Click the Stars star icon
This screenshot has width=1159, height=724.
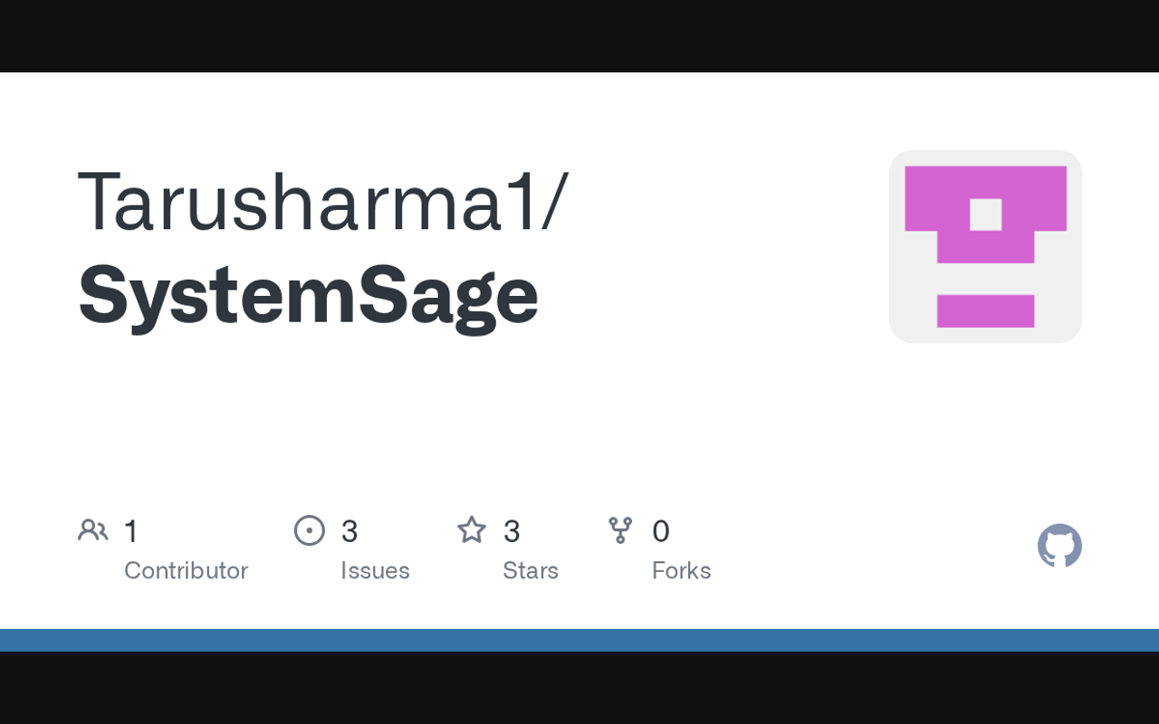pos(472,530)
